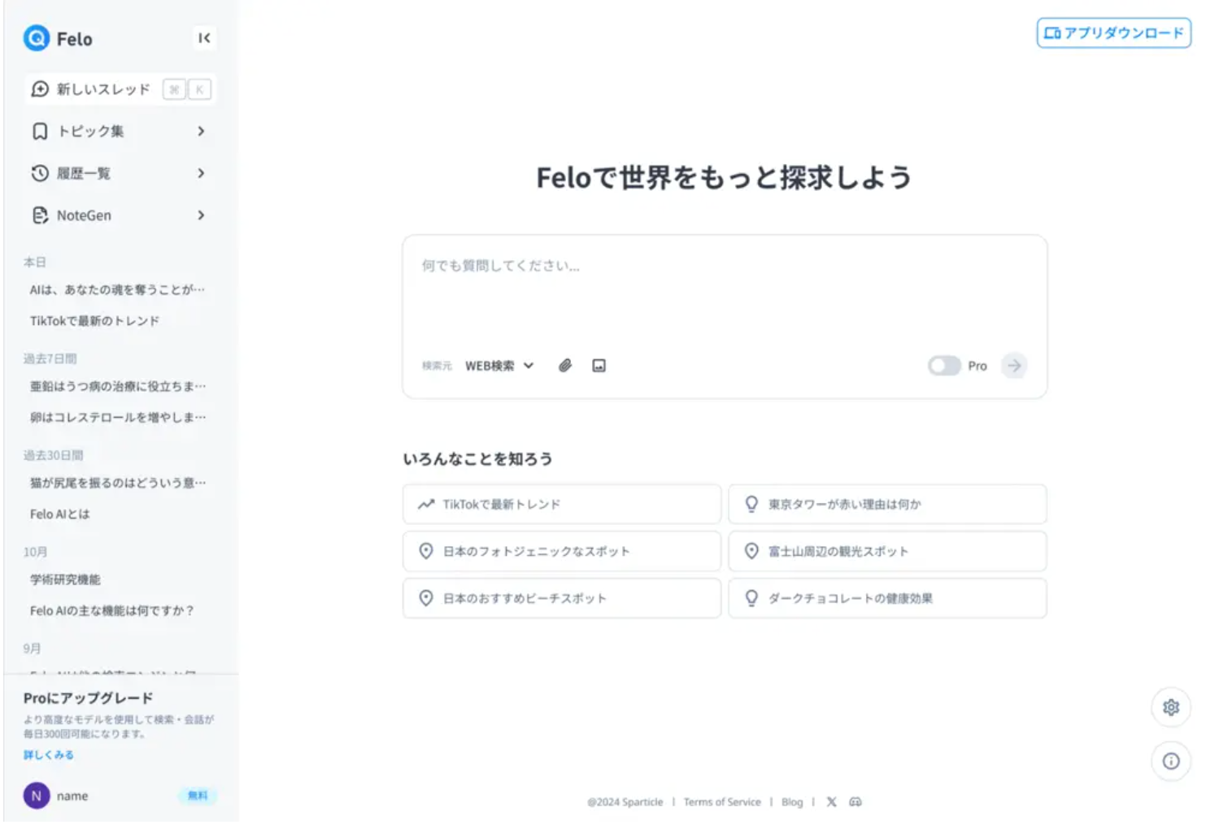Open the settings gear
This screenshot has width=1228, height=829.
[1171, 707]
